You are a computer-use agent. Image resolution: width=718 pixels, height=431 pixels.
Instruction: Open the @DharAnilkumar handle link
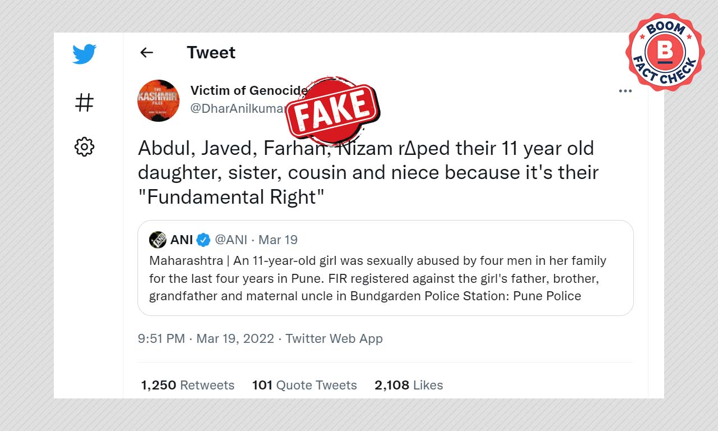238,108
